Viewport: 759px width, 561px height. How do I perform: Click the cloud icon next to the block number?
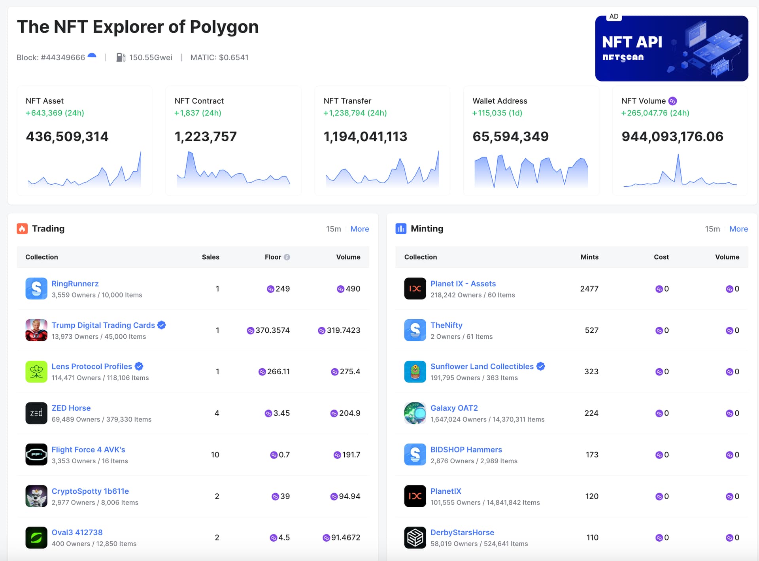tap(92, 55)
